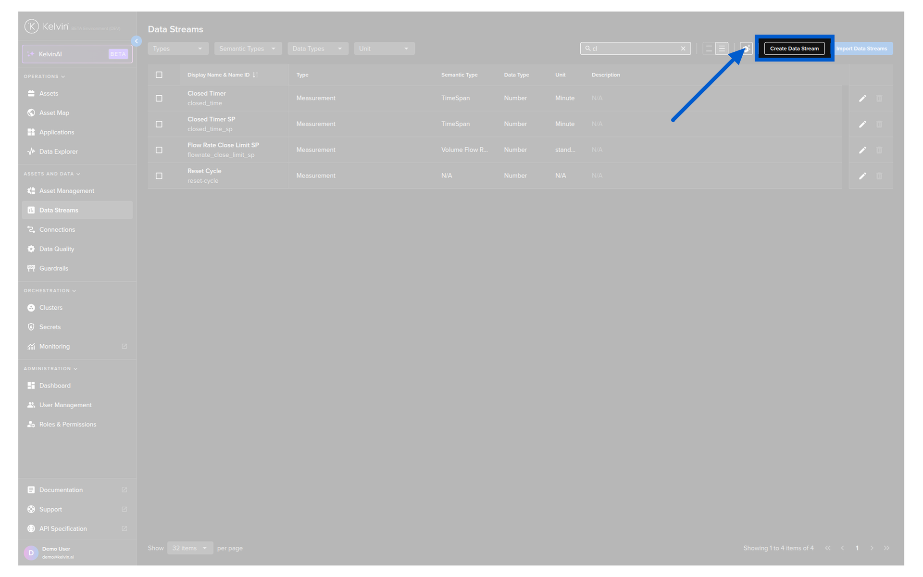Edit the Closed Timer row pencil icon
Viewport: 923px width, 577px height.
(x=862, y=99)
